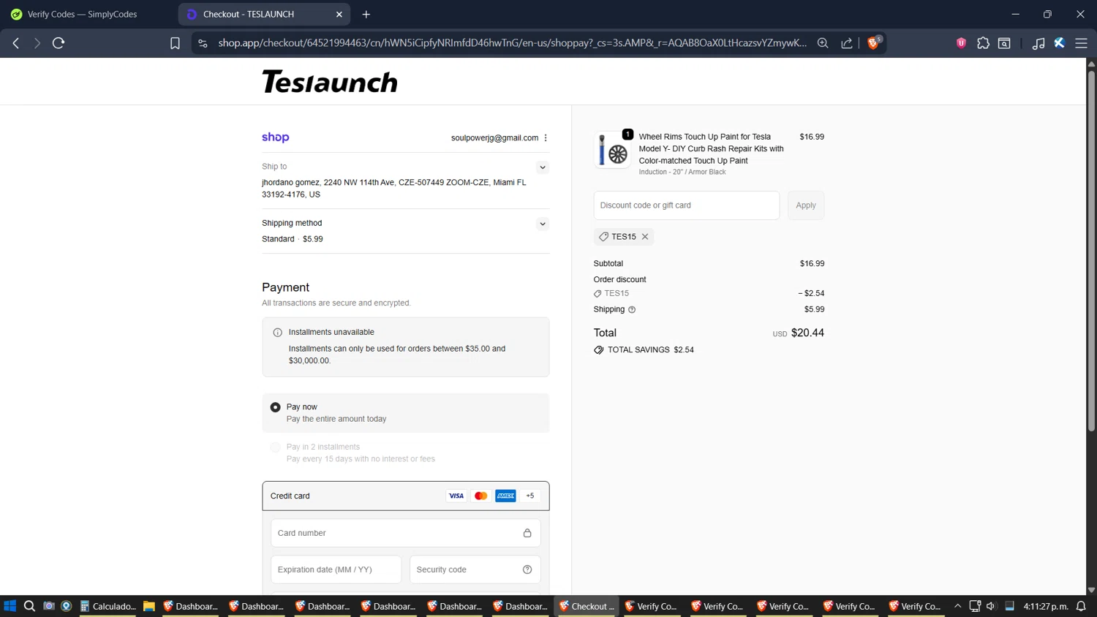The height and width of the screenshot is (617, 1097).
Task: Click the Wheel Rims Touch Up Paint title
Action: pyautogui.click(x=711, y=148)
